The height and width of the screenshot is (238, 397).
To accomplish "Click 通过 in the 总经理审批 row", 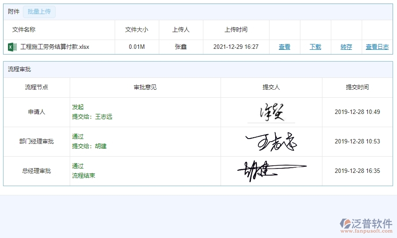I will (x=78, y=166).
